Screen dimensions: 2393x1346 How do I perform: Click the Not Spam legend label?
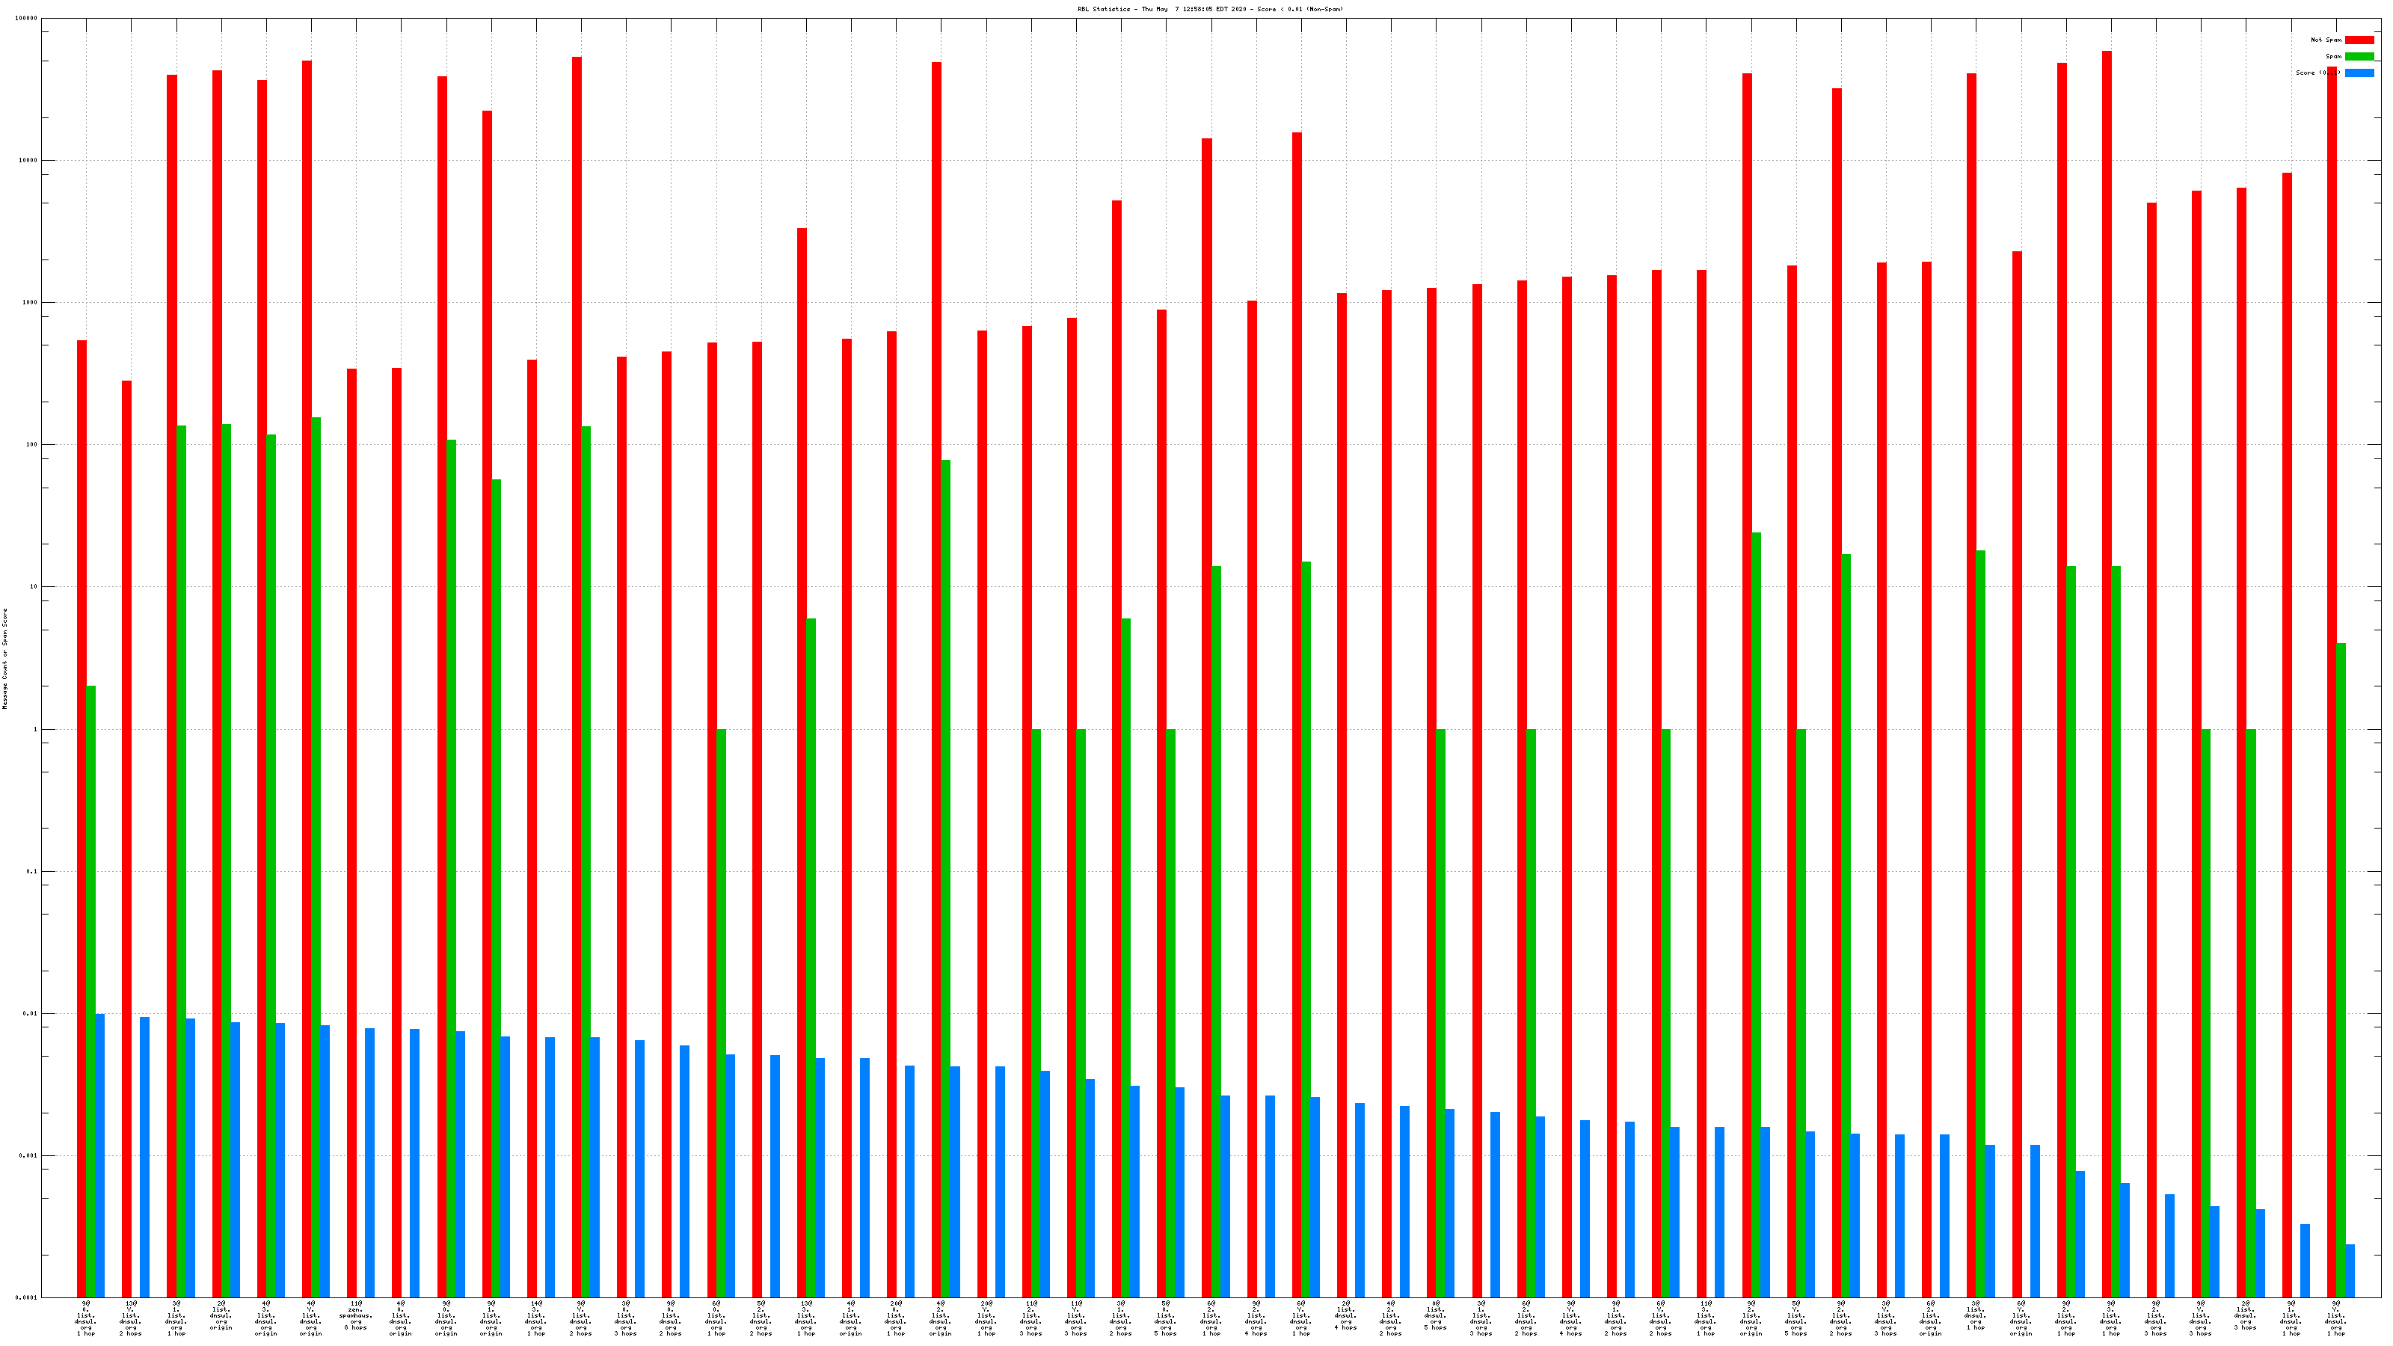2326,40
